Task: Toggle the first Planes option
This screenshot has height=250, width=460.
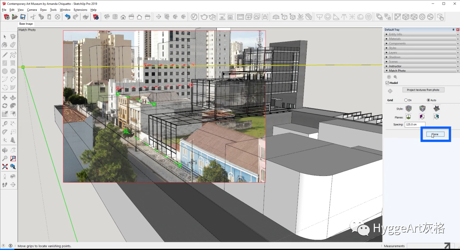Action: tap(408, 117)
